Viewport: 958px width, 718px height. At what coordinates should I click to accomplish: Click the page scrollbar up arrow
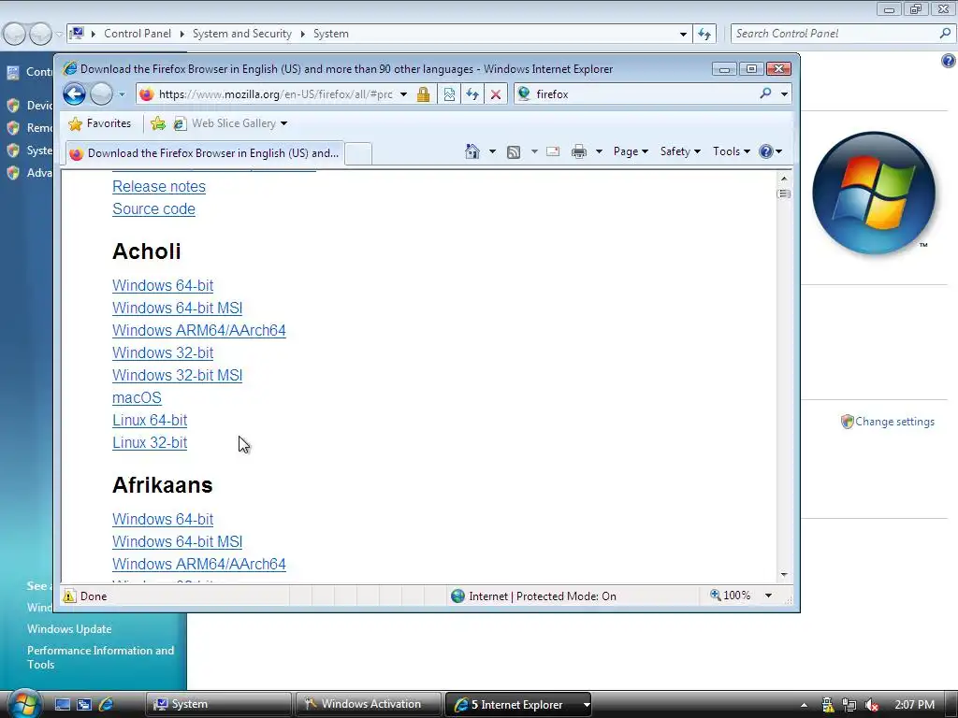tap(784, 179)
